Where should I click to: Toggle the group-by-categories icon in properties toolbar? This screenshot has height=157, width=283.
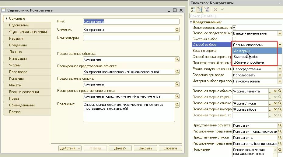pos(200,9)
